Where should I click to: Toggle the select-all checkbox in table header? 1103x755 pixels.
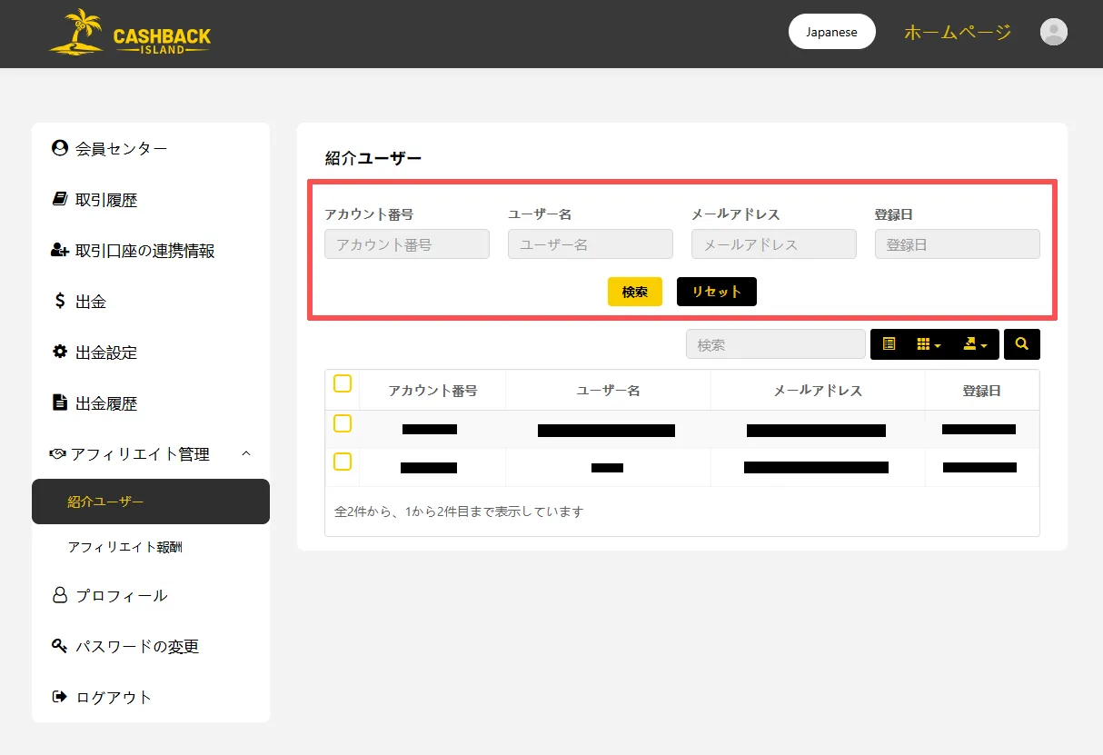pos(343,384)
